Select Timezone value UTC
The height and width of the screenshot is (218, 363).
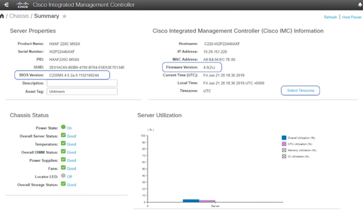(207, 91)
